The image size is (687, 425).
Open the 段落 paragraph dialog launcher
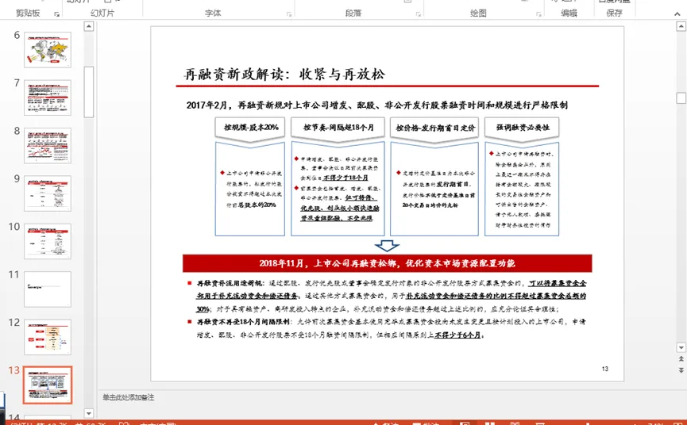point(418,14)
